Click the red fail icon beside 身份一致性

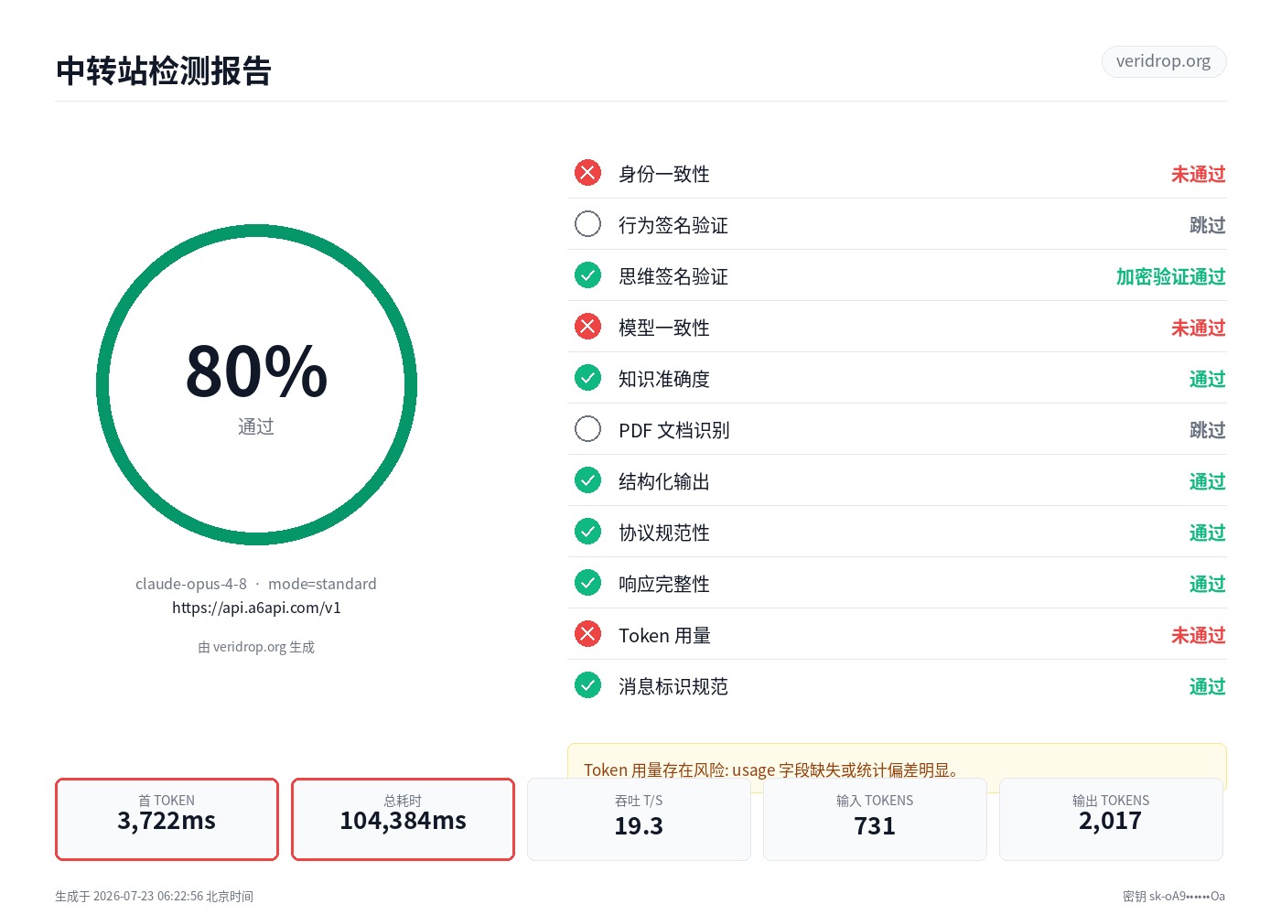[587, 173]
